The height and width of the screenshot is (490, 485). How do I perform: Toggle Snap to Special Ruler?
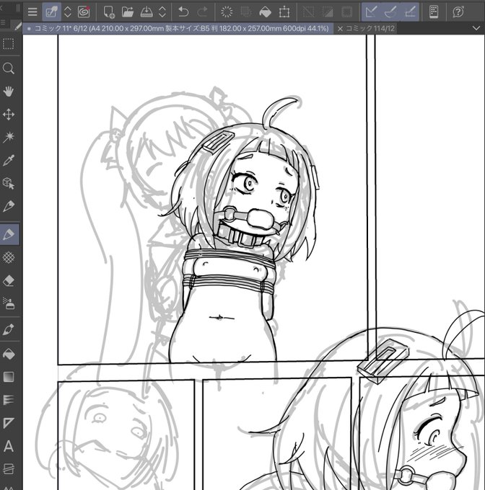coord(390,12)
